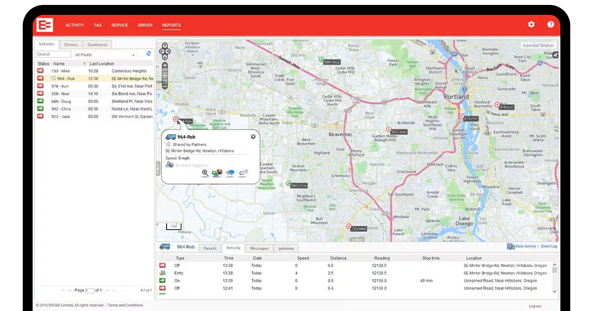The image size is (593, 311).
Task: Click the EROAD logo icon
Action: [45, 25]
